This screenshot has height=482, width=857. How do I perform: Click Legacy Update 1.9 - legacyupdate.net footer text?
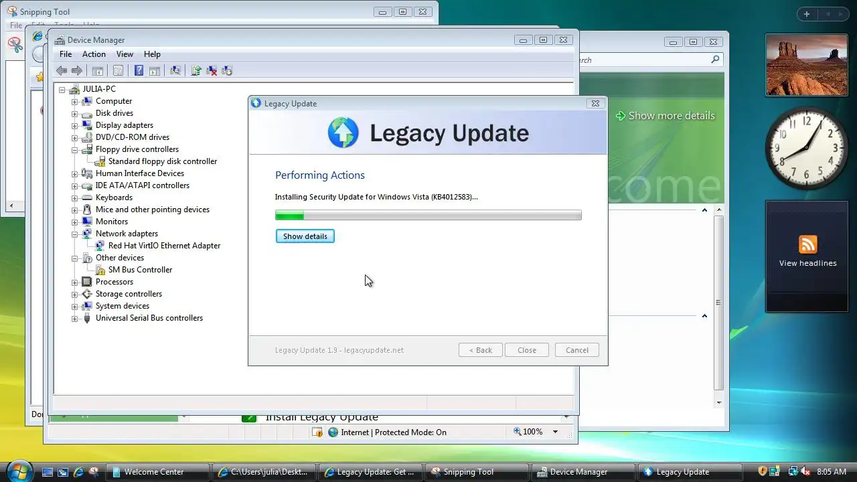[339, 350]
